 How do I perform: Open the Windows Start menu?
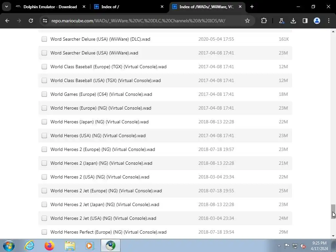tap(9, 245)
